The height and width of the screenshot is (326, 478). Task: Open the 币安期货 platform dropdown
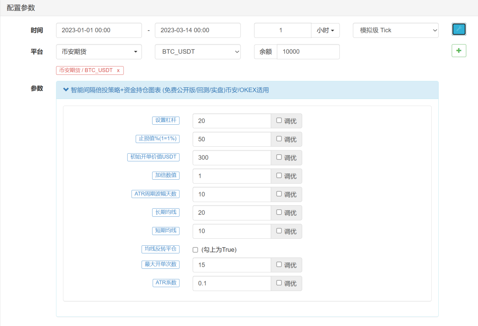pyautogui.click(x=99, y=52)
